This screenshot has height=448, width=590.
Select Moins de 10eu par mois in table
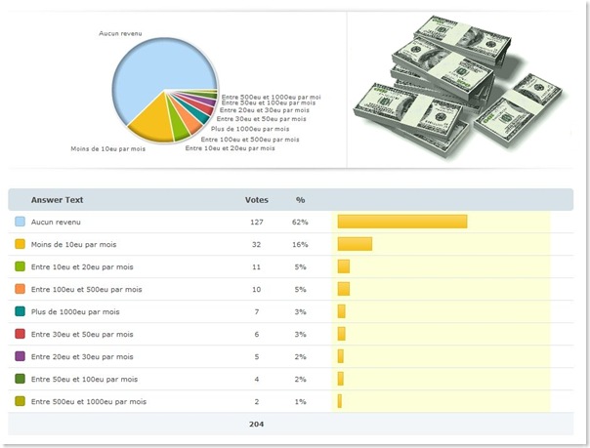pyautogui.click(x=74, y=244)
